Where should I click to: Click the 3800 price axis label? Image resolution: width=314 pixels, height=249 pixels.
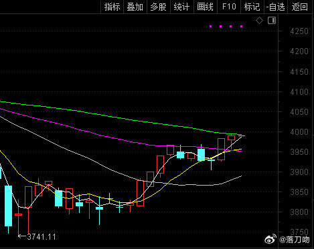[x=299, y=212]
